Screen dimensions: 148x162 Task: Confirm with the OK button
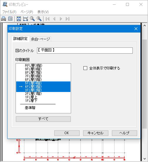point(67,133)
